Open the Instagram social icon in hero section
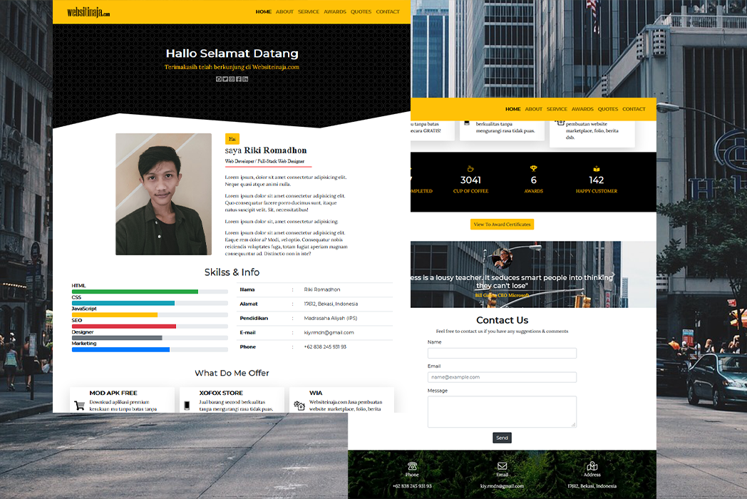 232,79
